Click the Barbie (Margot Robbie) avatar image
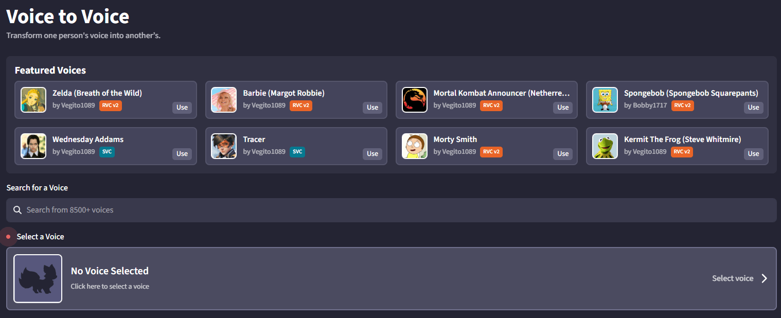 pyautogui.click(x=224, y=100)
